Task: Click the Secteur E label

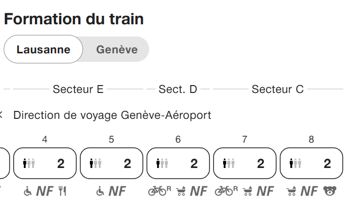Action: pos(78,89)
